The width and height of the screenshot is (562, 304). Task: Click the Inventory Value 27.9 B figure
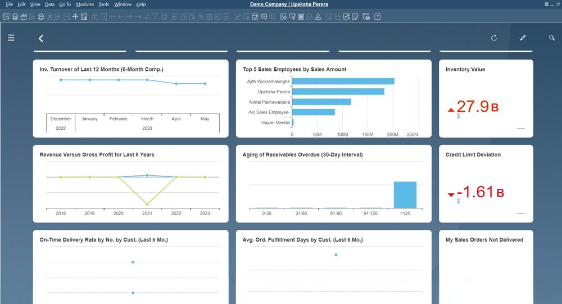coord(478,106)
